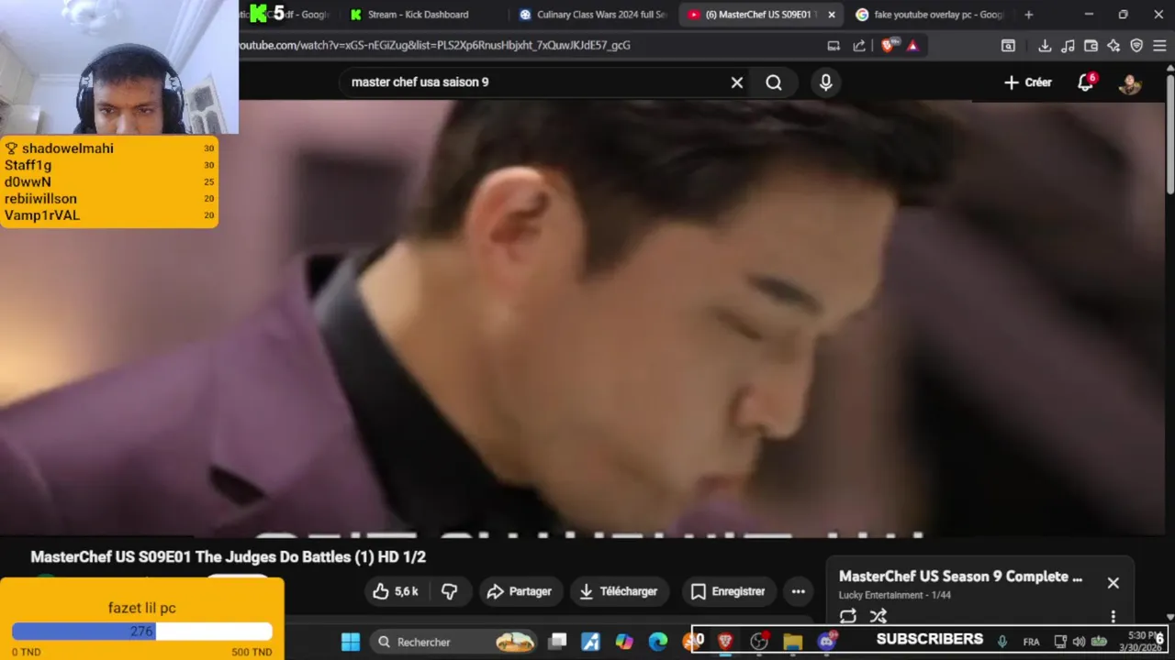Open the music note playlist icon
The width and height of the screenshot is (1175, 660).
(x=1068, y=45)
